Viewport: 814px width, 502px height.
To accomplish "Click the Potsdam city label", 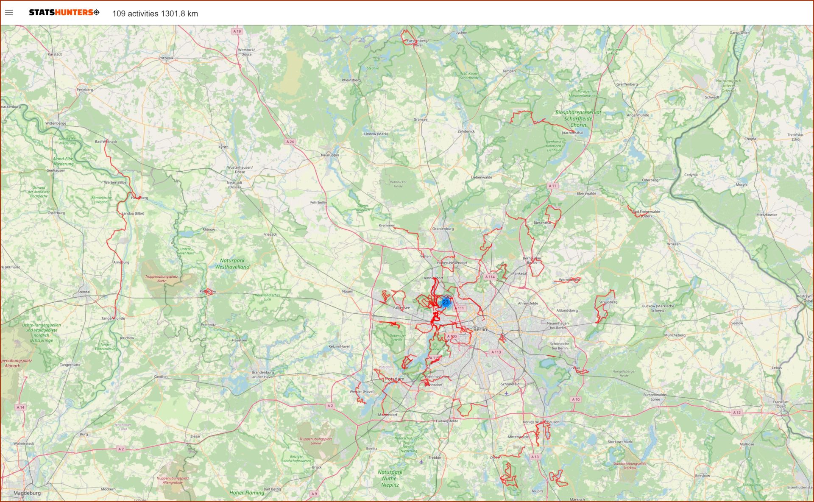I will (394, 379).
